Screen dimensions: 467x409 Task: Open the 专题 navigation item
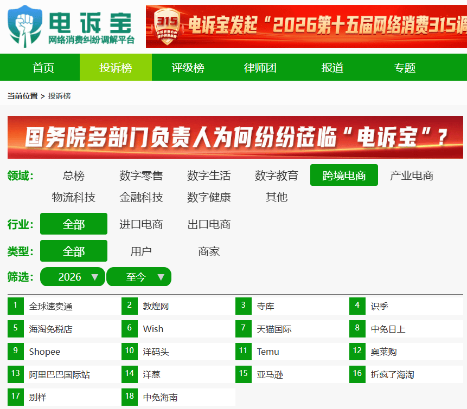click(405, 68)
